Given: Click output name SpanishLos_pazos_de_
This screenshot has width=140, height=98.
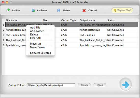Looking at the screenshot, I should pyautogui.click(x=93, y=45).
